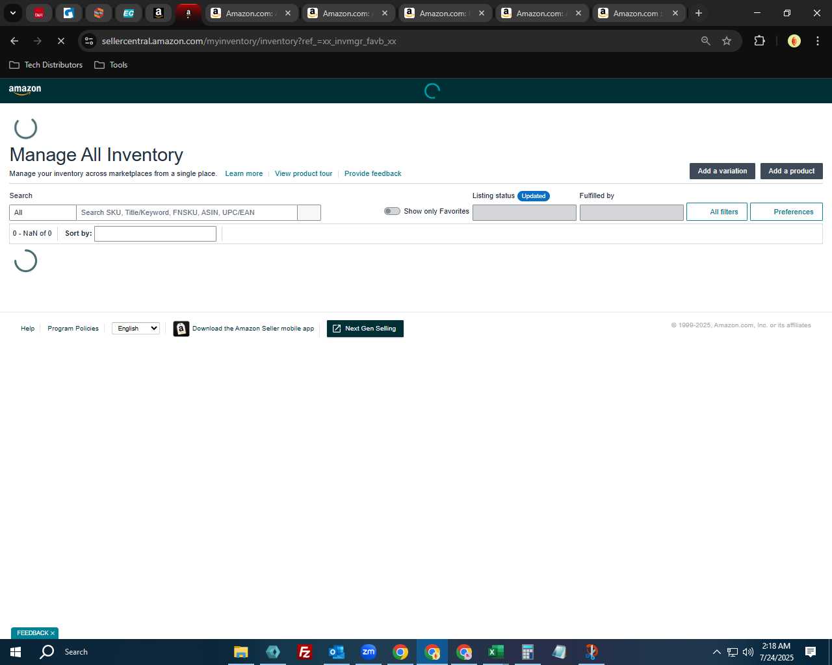Screen dimensions: 832x665
Task: Click the Amazon logo in Seller Central header
Action: [25, 90]
